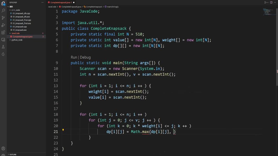Open 01_knapsack_final.cpp in the explorer

22,20
